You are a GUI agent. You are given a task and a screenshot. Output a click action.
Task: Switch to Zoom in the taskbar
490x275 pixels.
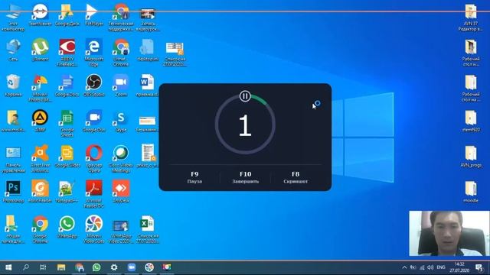(132, 267)
